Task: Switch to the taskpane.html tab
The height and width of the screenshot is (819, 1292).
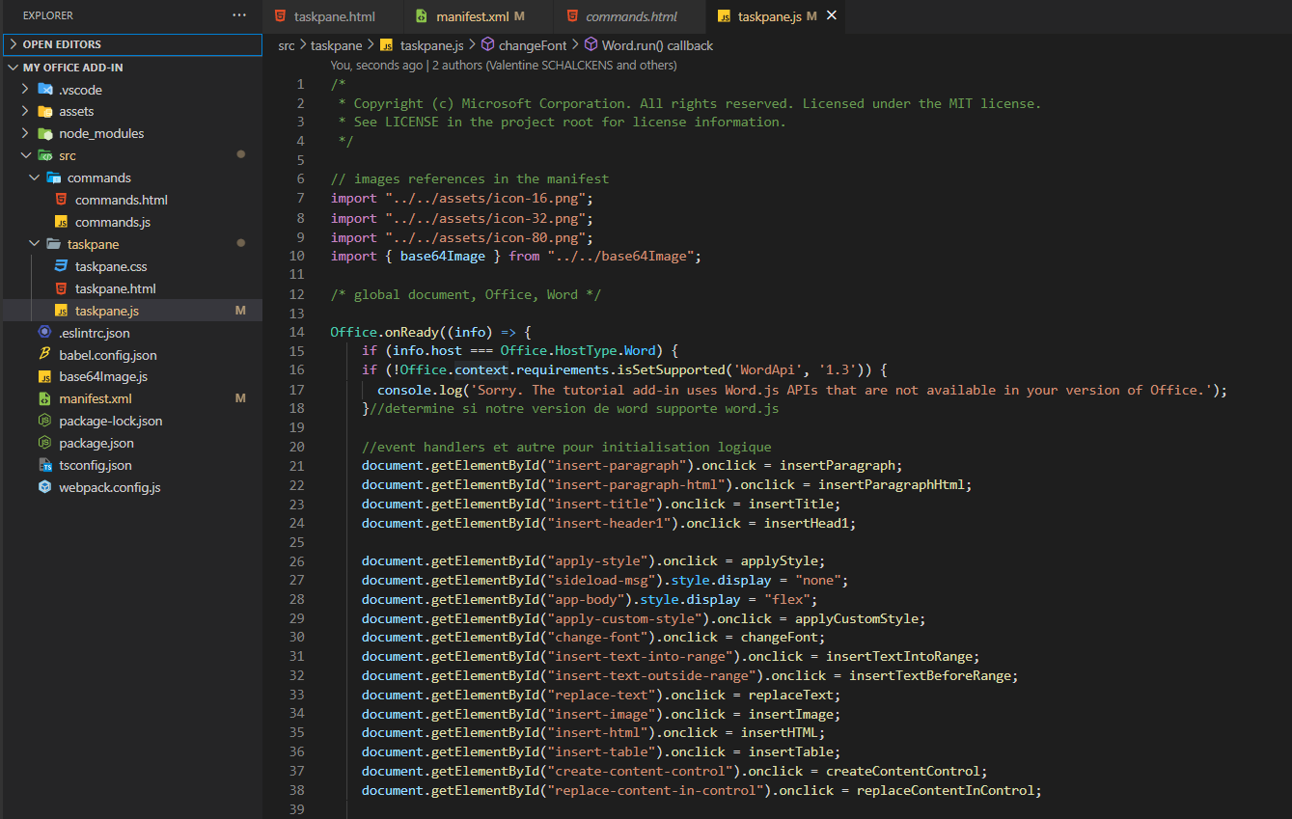Action: [333, 16]
